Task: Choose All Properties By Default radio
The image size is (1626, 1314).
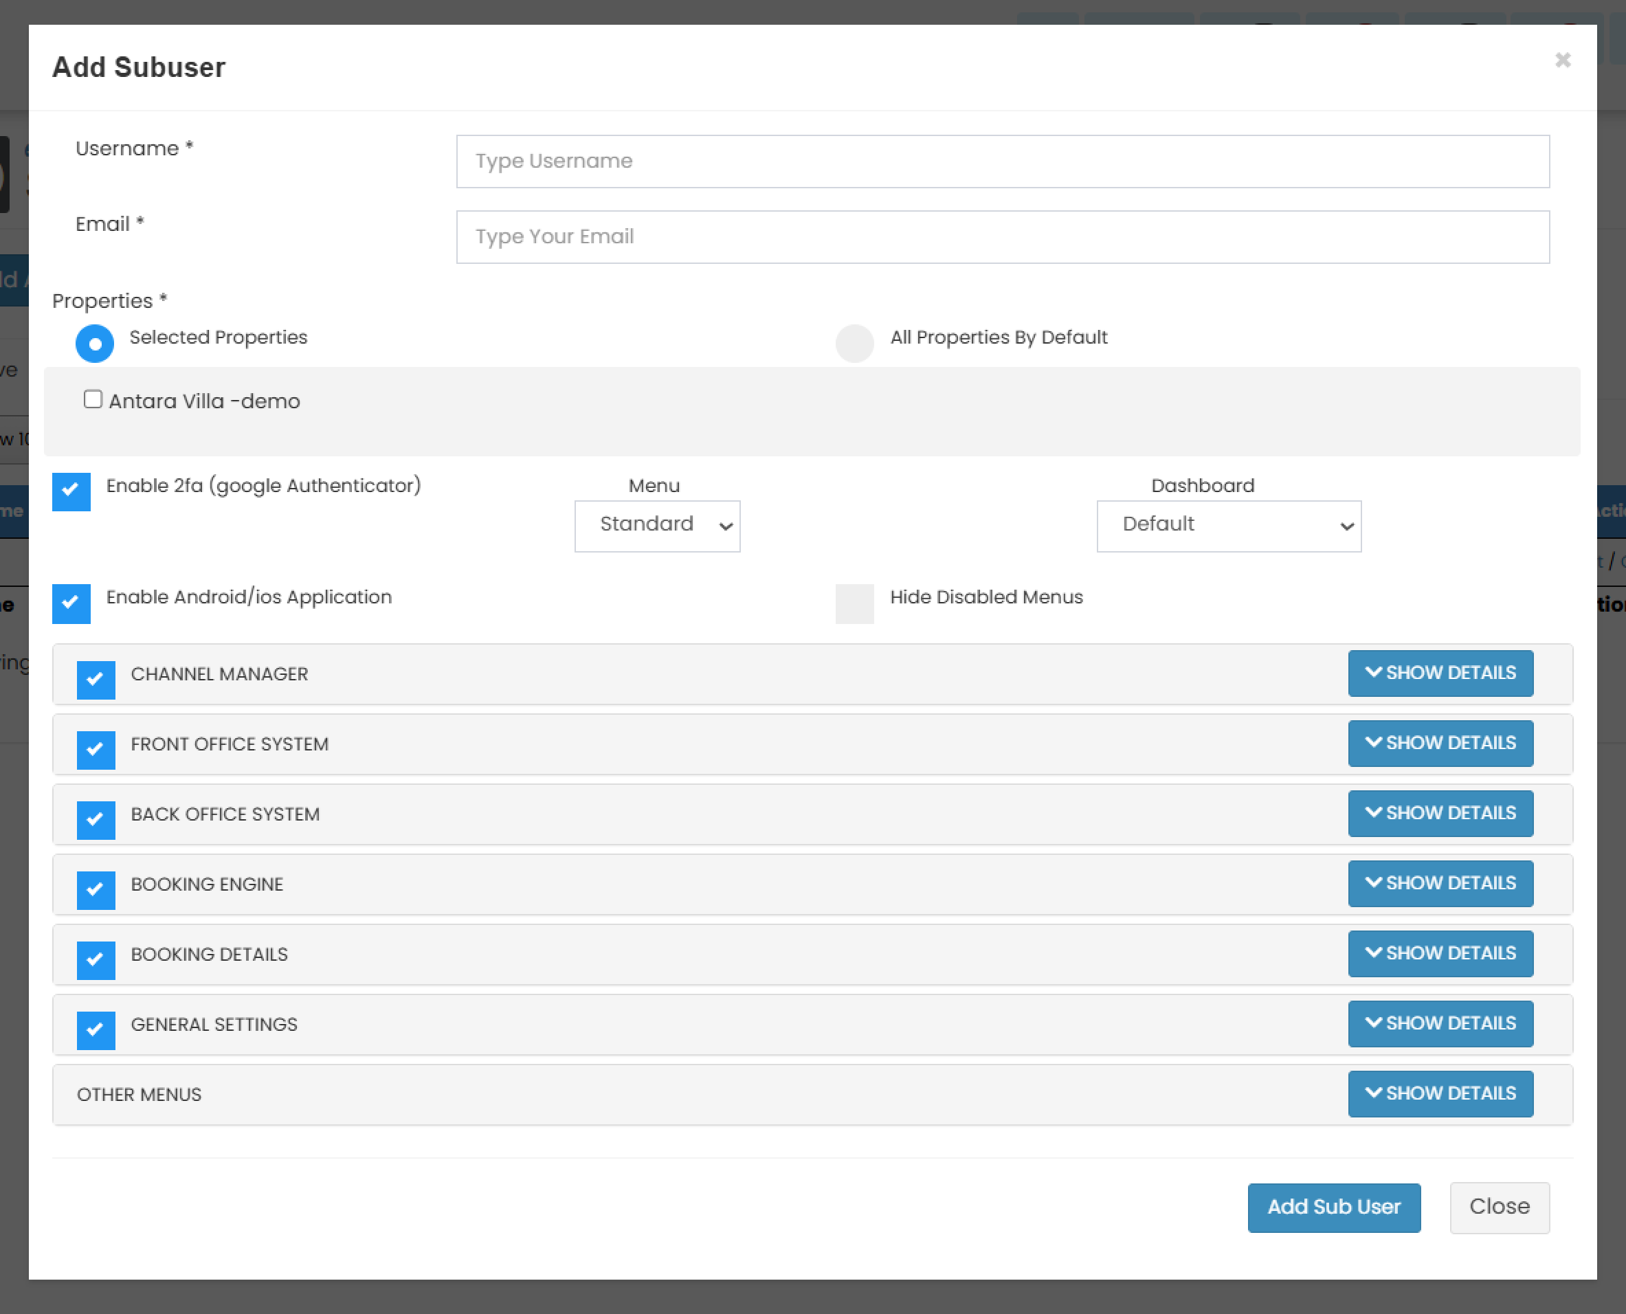Action: (x=855, y=344)
